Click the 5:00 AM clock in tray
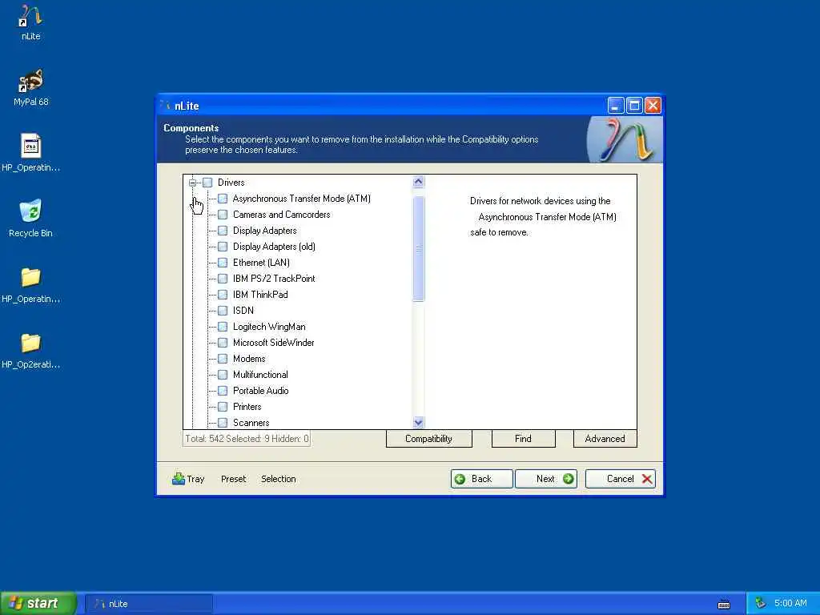This screenshot has width=820, height=615. pos(790,603)
